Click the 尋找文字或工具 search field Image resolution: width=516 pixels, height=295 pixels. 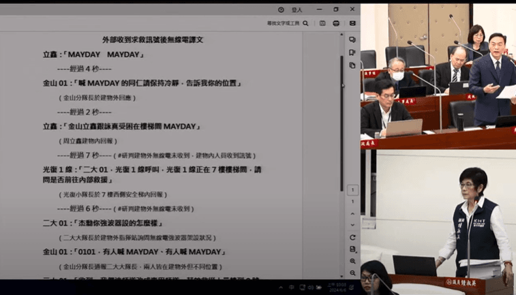283,23
